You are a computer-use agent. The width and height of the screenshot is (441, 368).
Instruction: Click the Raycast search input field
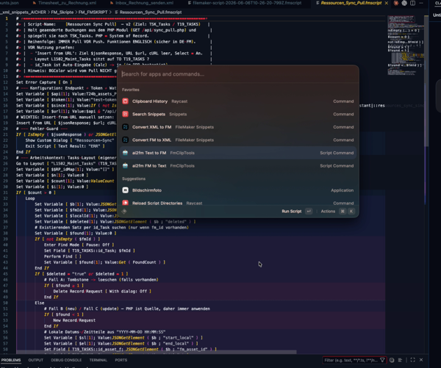pos(238,74)
